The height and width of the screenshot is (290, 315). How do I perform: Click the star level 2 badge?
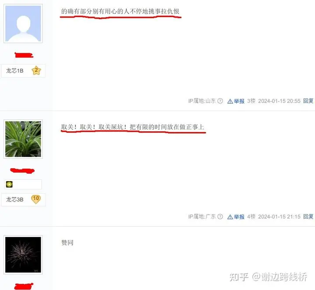[x=36, y=70]
